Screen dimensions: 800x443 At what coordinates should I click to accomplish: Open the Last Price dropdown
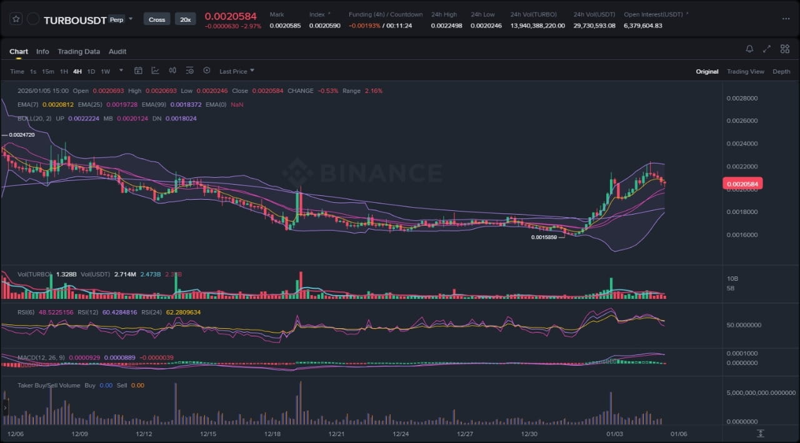click(237, 71)
